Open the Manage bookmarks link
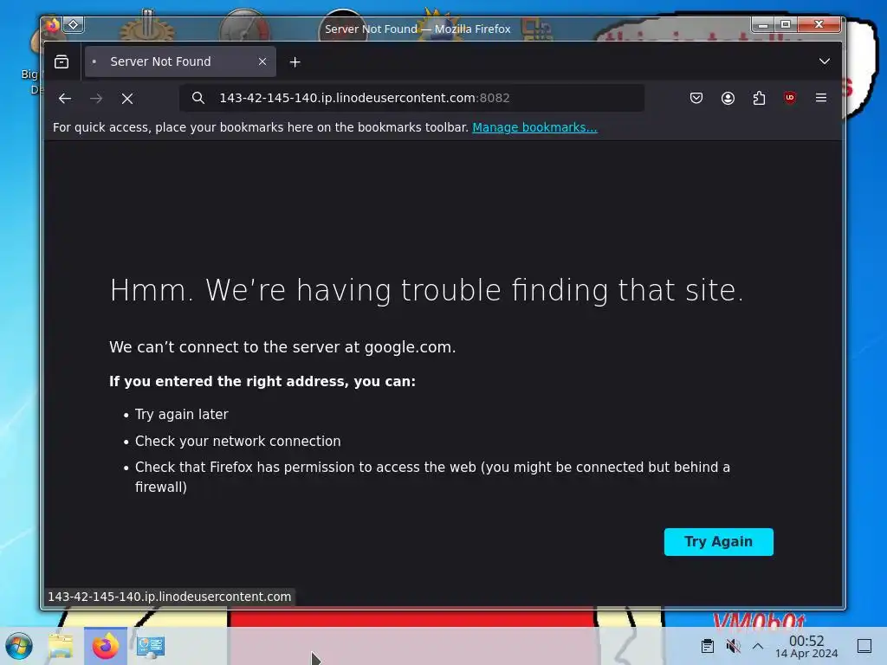The height and width of the screenshot is (665, 887). tap(534, 127)
